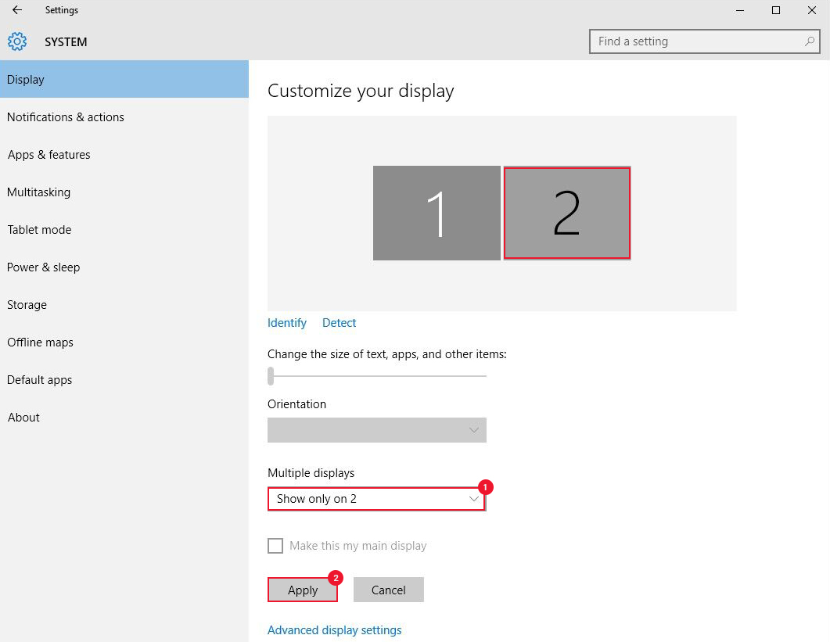The width and height of the screenshot is (830, 642).
Task: Open Apps & features settings
Action: tap(124, 155)
